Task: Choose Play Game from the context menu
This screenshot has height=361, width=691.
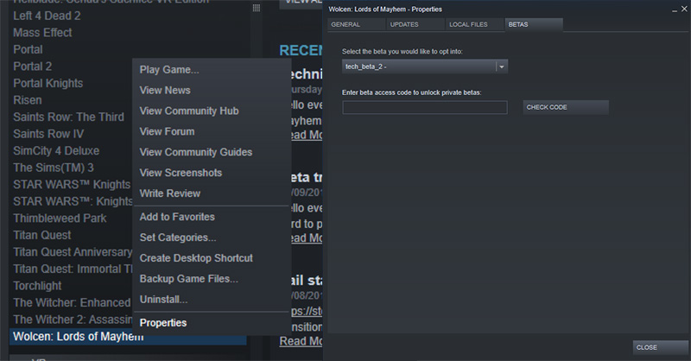Action: point(169,69)
